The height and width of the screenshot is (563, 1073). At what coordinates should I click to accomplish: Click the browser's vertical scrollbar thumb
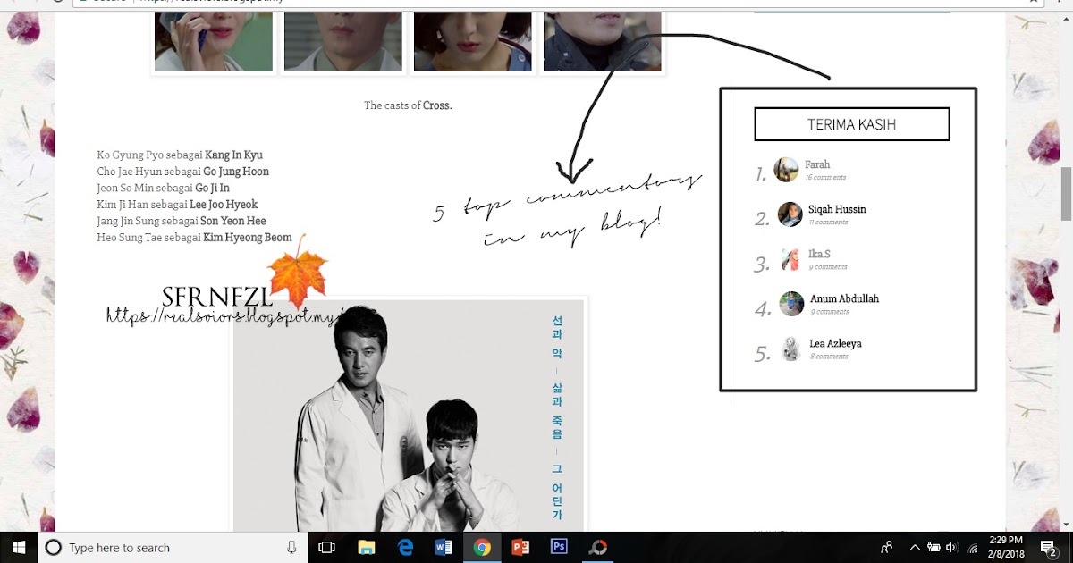[x=1065, y=193]
